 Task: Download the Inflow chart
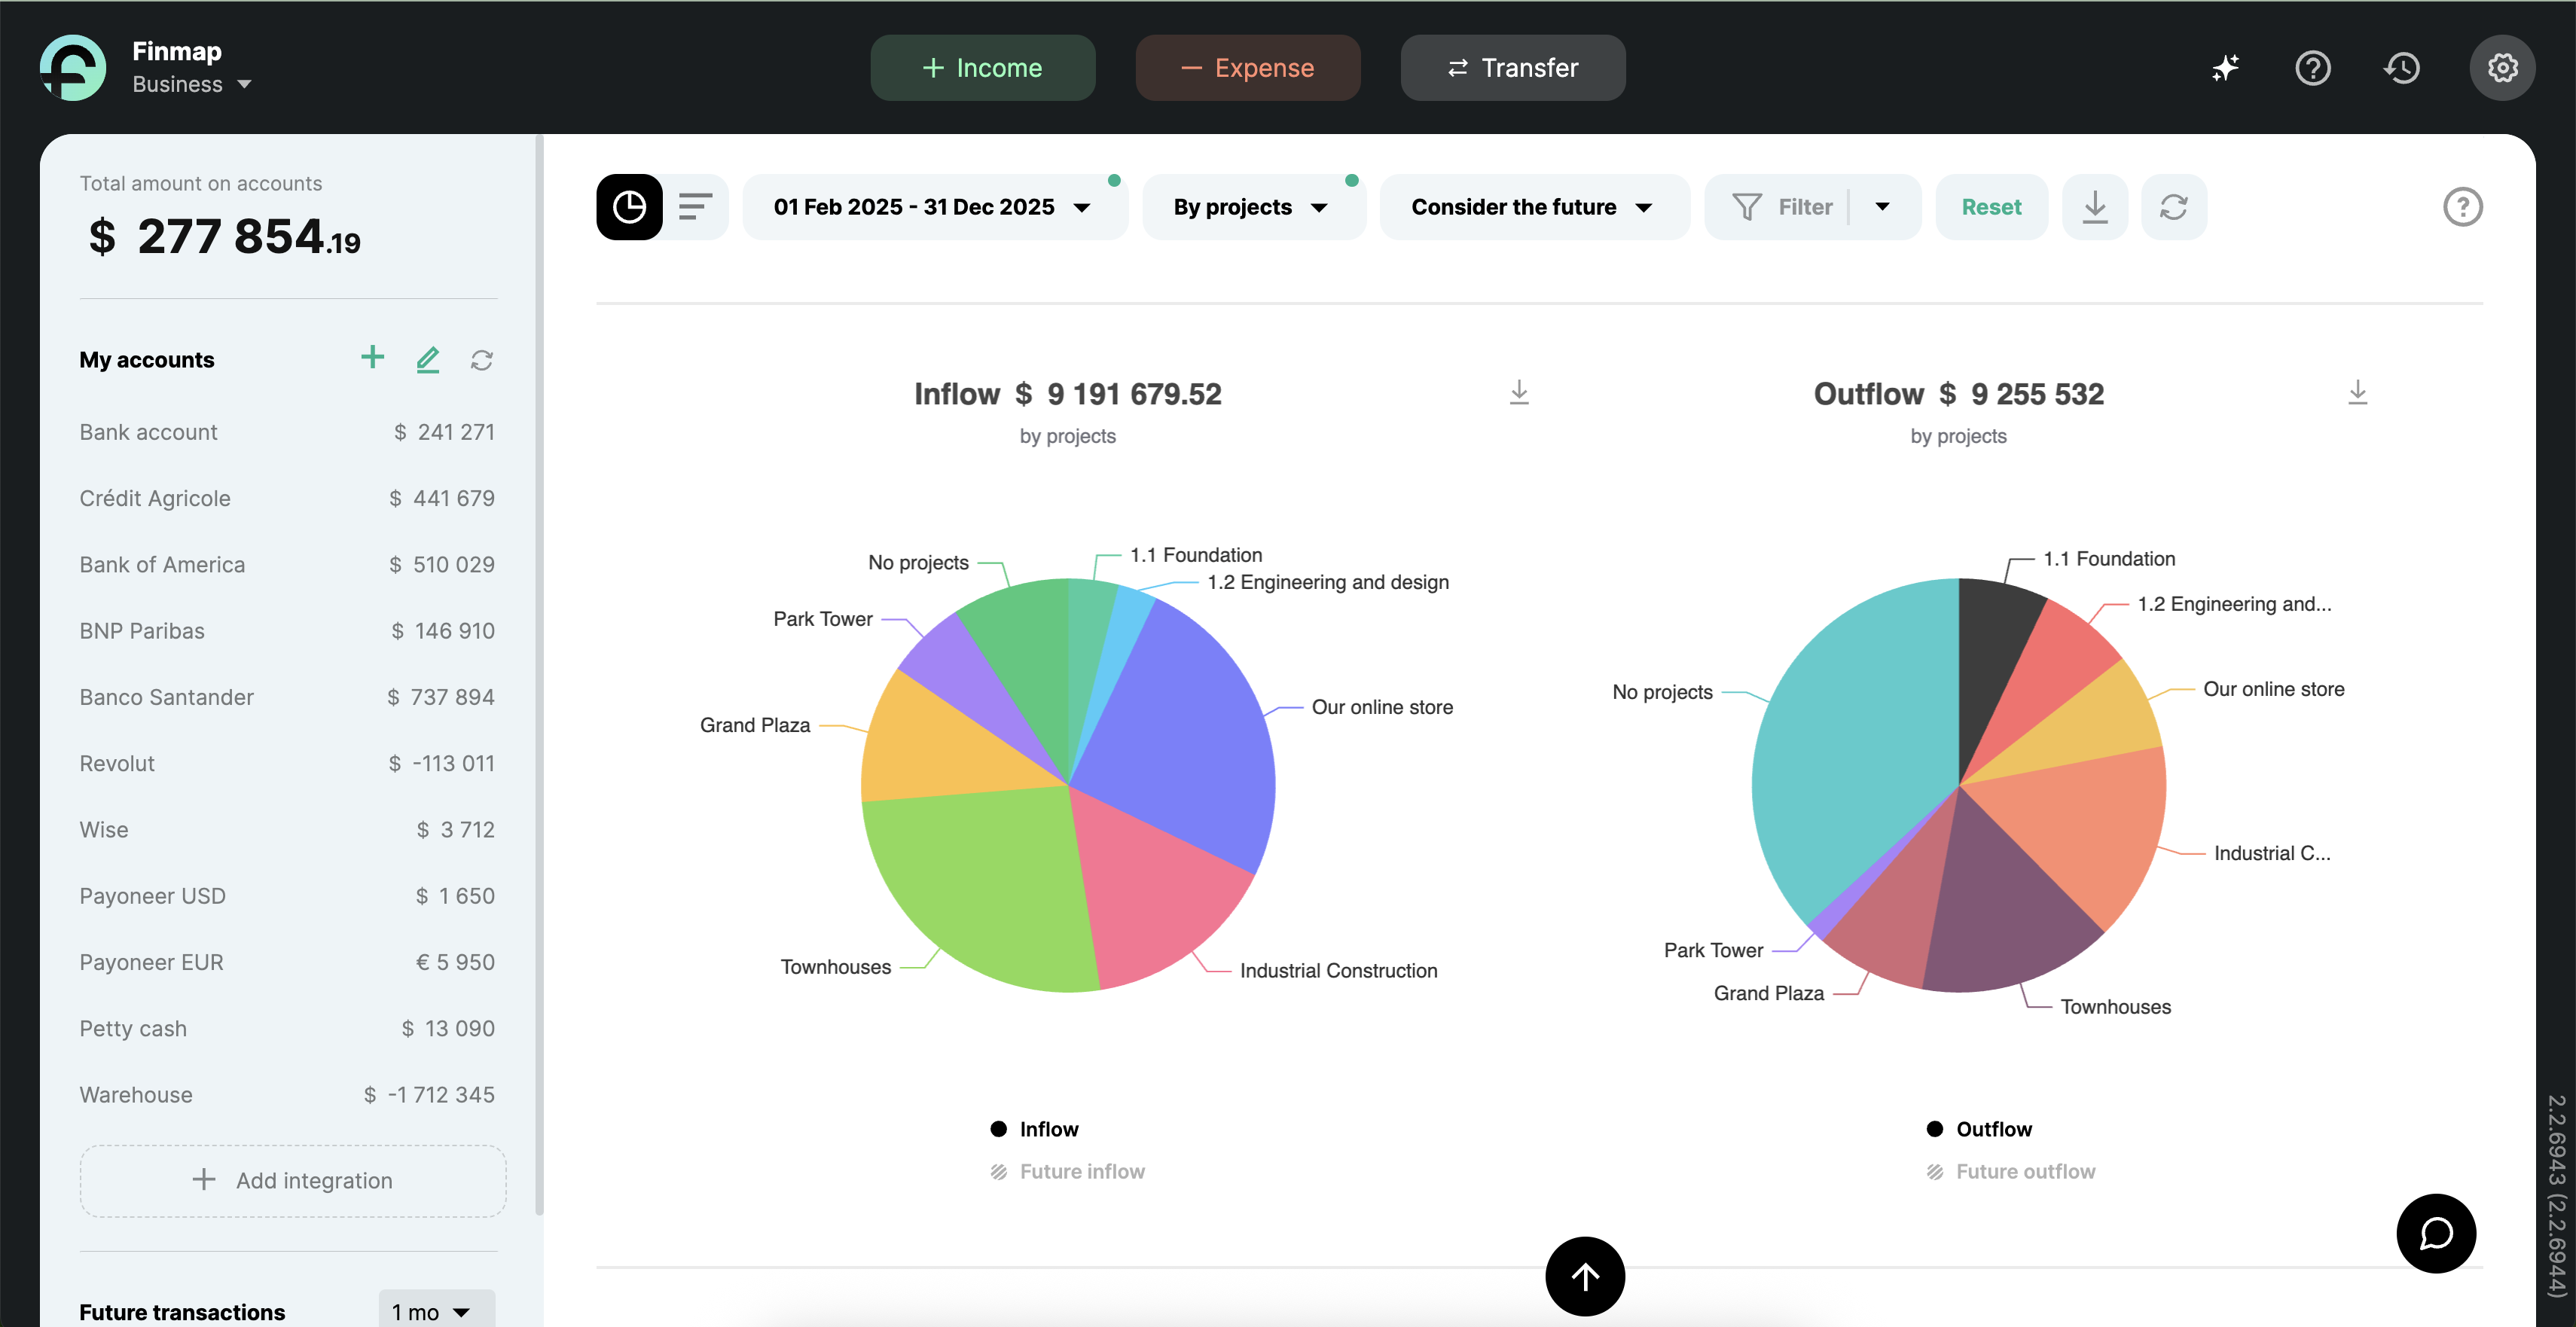point(1519,392)
